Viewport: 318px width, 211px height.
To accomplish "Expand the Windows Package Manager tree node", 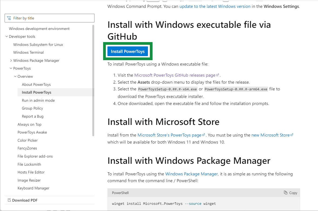I will click(11, 60).
